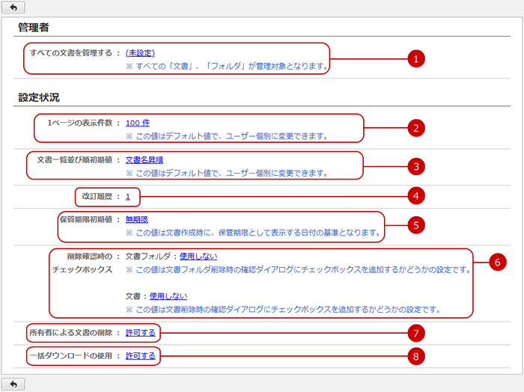Image resolution: width=524 pixels, height=392 pixels.
Task: Click the 一括ダウンロードの使用 label
Action: coord(71,356)
